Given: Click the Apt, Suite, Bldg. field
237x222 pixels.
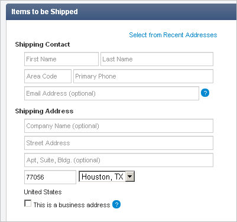Looking at the screenshot, I should [119, 160].
